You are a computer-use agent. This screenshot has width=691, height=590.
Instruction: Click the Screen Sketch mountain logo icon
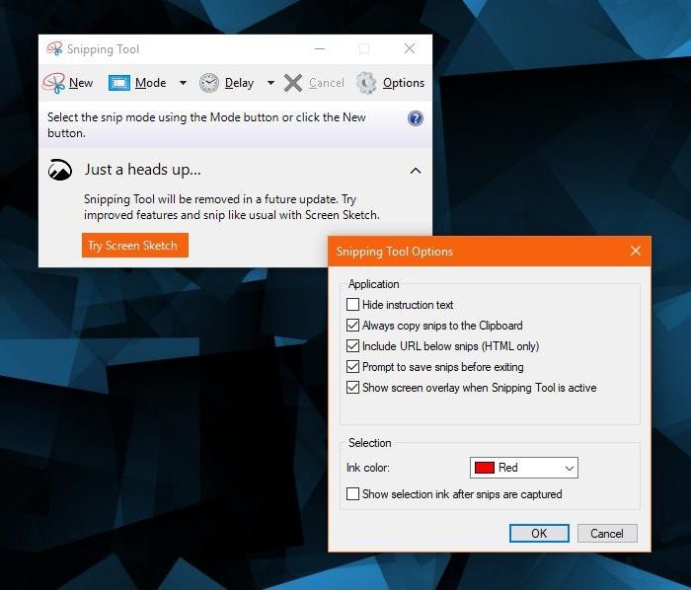(60, 171)
